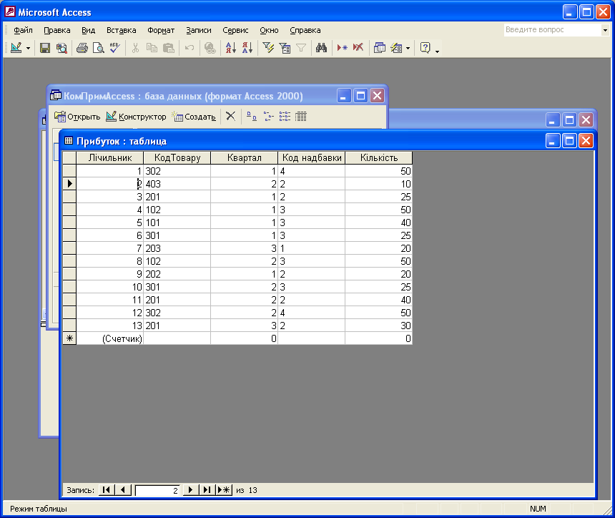Select the Кількість column header
The width and height of the screenshot is (615, 518).
click(378, 157)
